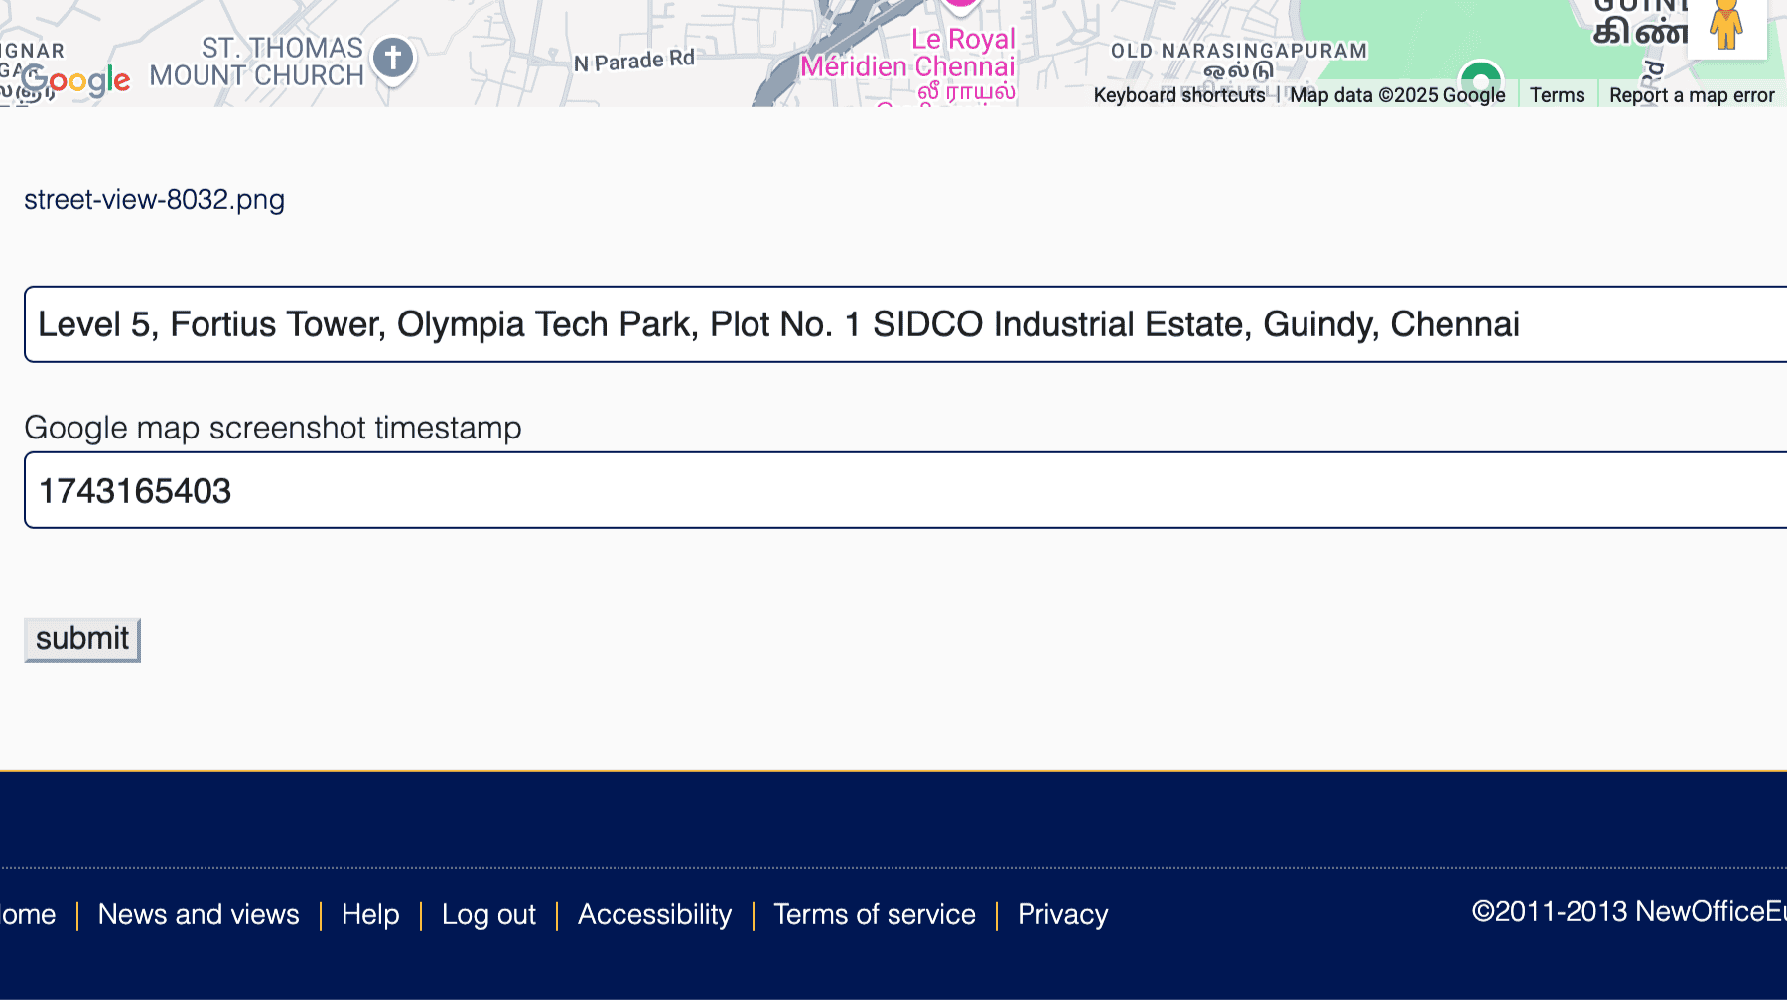Image resolution: width=1787 pixels, height=1002 pixels.
Task: Open the map Terms link
Action: (1557, 95)
